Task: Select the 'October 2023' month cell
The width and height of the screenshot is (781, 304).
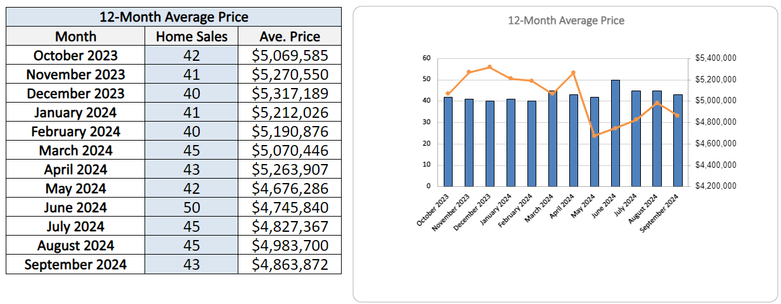Action: pos(75,55)
